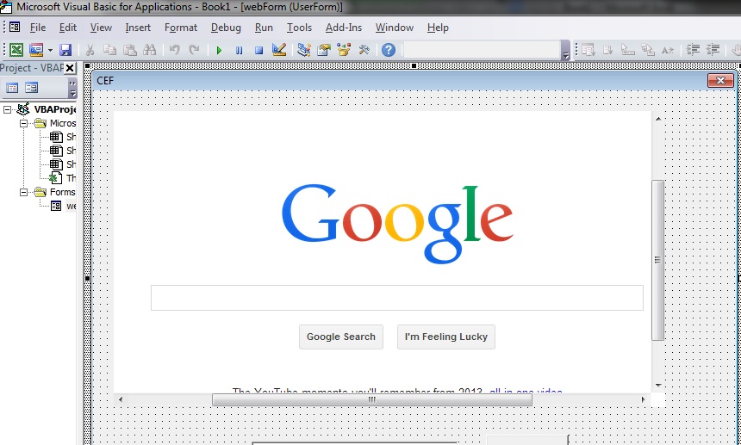Show the Toolbox with hammer-wrench icon

(x=364, y=50)
